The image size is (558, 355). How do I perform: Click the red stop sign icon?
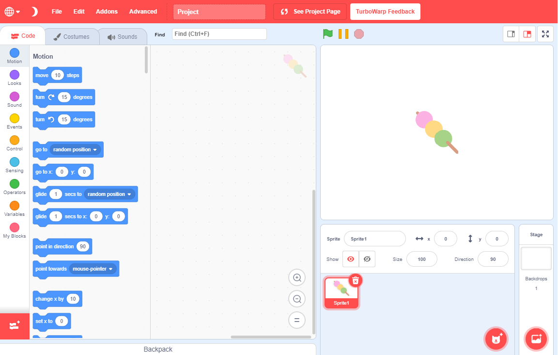click(359, 34)
